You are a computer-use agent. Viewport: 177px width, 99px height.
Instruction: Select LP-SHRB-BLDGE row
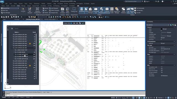[x=24, y=52]
